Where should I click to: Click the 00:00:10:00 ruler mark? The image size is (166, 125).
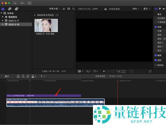click(x=88, y=81)
